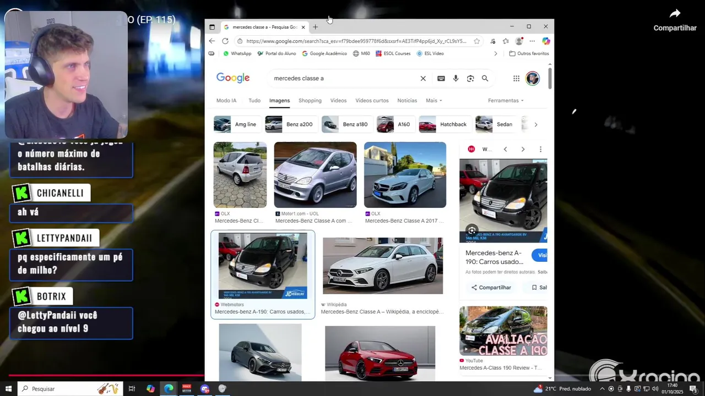
Task: Open a new browser tab
Action: tap(315, 27)
